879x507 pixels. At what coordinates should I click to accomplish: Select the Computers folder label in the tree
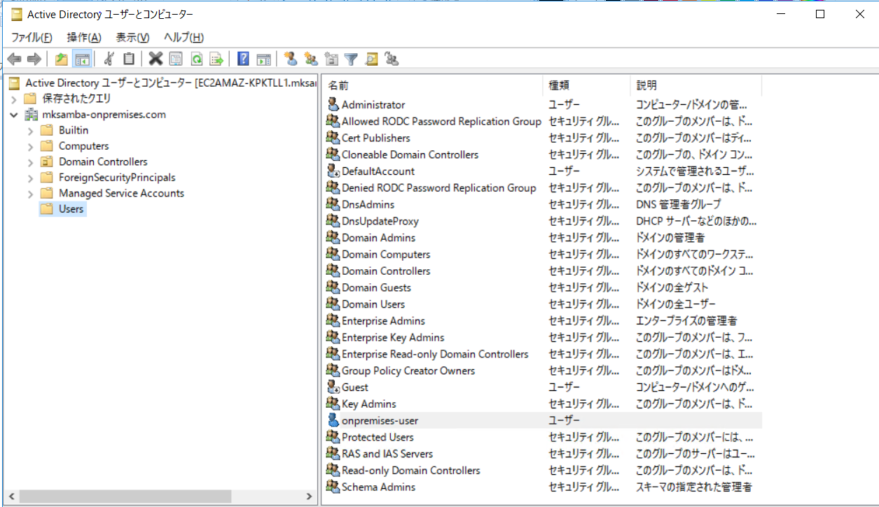pyautogui.click(x=84, y=146)
